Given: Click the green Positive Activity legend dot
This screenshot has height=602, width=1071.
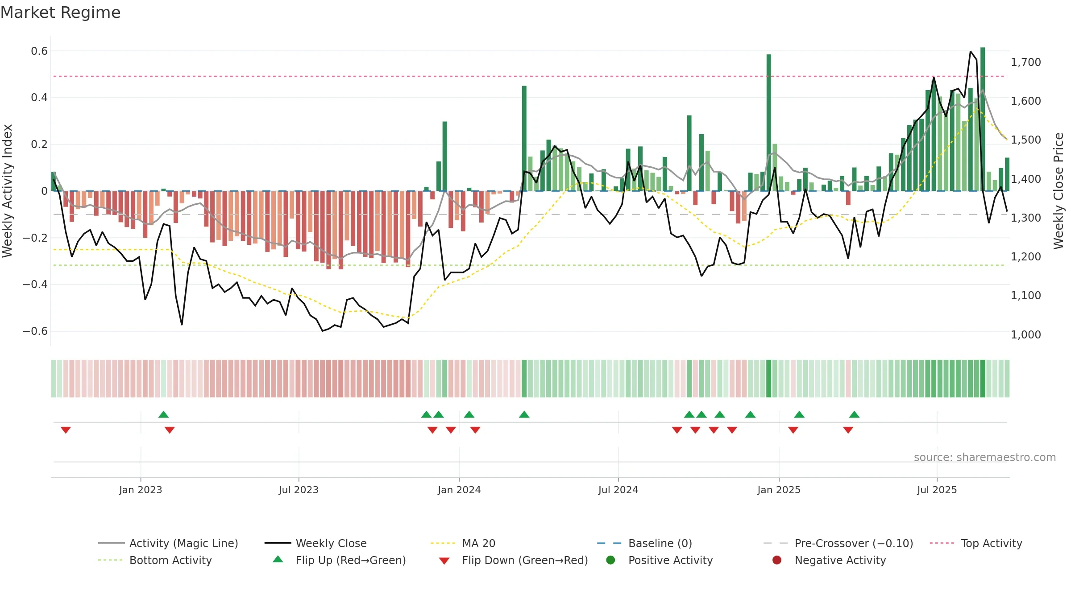Looking at the screenshot, I should pyautogui.click(x=610, y=560).
